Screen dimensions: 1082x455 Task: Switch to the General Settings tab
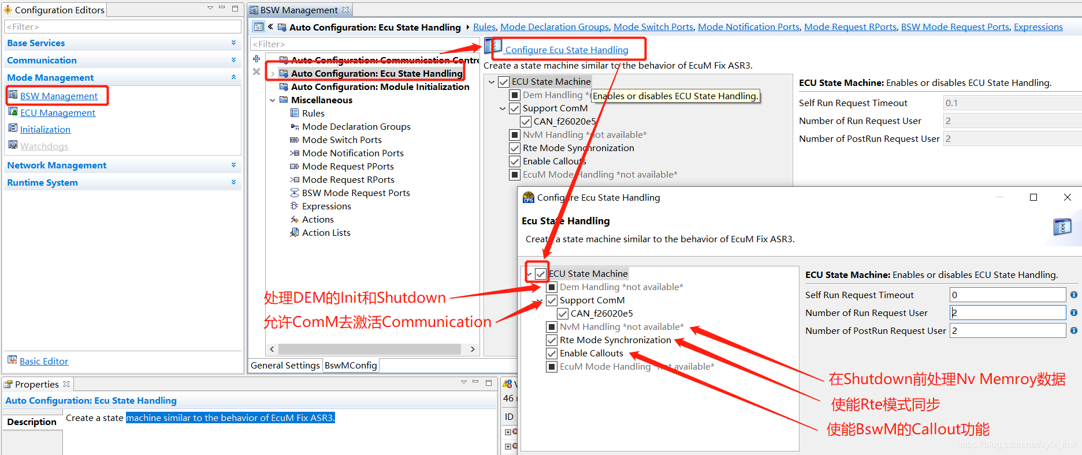pyautogui.click(x=285, y=365)
